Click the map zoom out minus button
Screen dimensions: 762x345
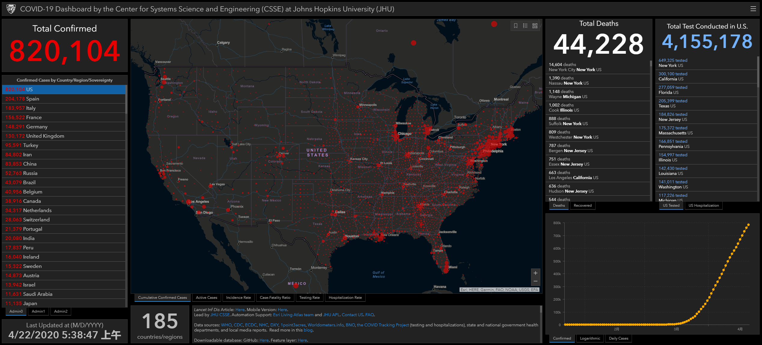(x=535, y=281)
